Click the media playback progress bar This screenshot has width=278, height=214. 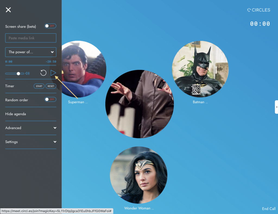point(31,65)
